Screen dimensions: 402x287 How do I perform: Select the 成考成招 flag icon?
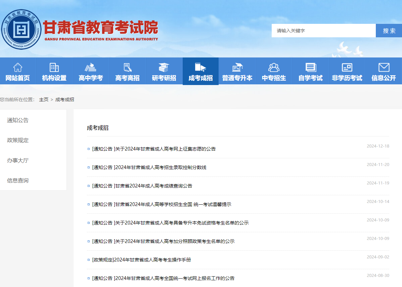coord(200,67)
